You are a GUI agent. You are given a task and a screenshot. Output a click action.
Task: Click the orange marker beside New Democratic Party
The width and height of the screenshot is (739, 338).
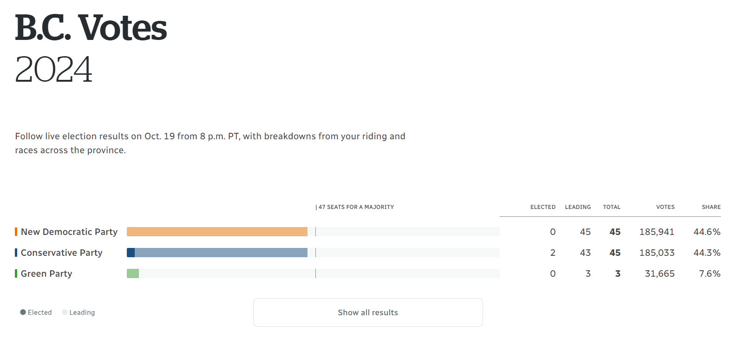click(x=16, y=232)
